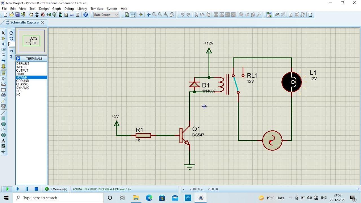Screen dimensions: 361x203
Task: Rotate the object anti-clockwise
Action: [11, 39]
